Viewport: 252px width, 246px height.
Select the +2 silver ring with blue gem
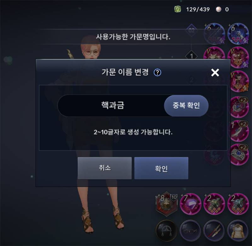click(x=238, y=155)
